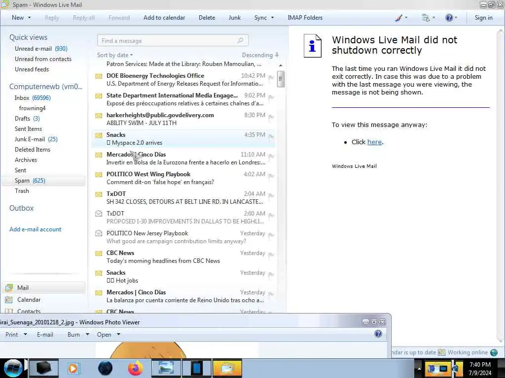Image resolution: width=505 pixels, height=378 pixels.
Task: Click opened-envelope icon of POLITICO New Jersey Playbook
Action: [99, 233]
